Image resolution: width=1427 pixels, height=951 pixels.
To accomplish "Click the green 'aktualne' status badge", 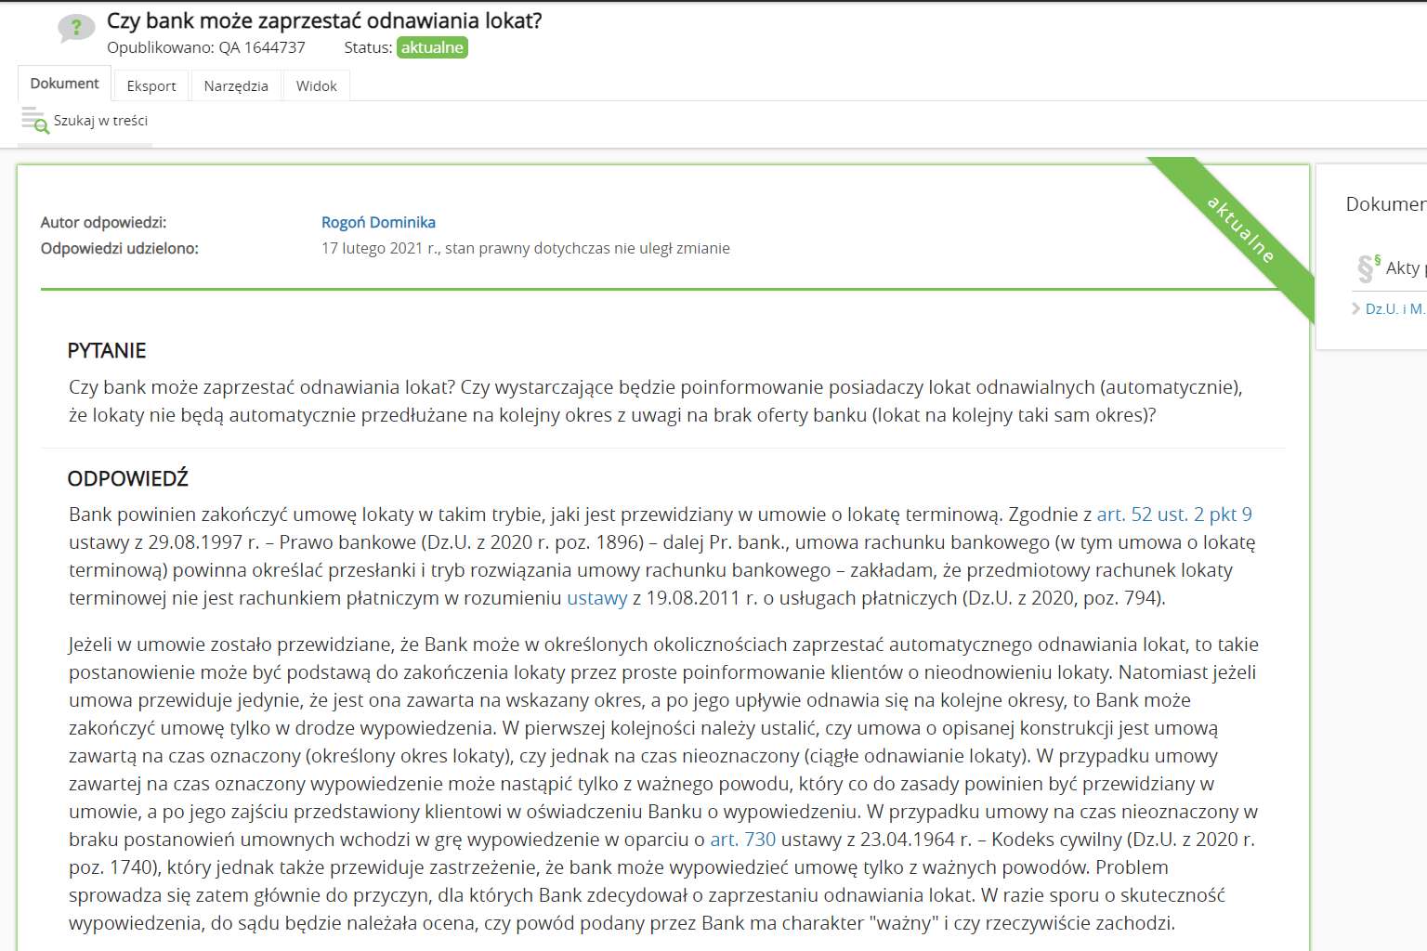I will [x=432, y=47].
